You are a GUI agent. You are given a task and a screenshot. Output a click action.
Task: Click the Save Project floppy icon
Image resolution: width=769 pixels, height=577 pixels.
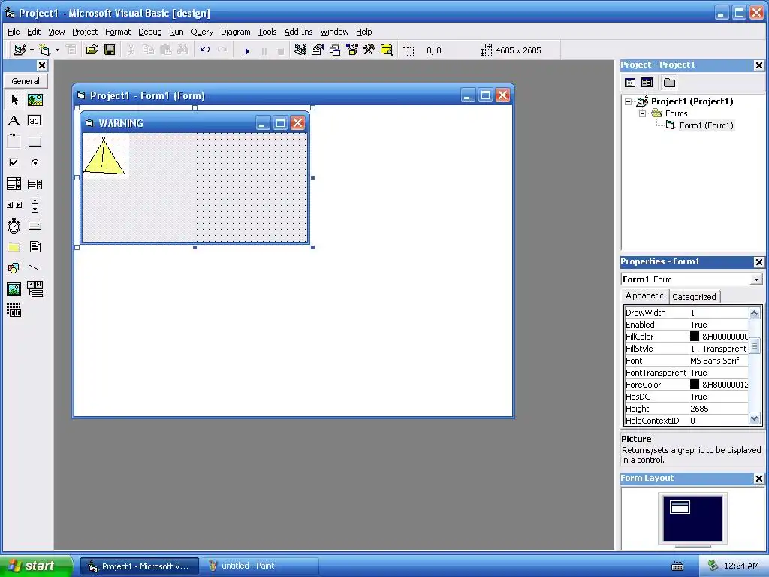[x=110, y=50]
